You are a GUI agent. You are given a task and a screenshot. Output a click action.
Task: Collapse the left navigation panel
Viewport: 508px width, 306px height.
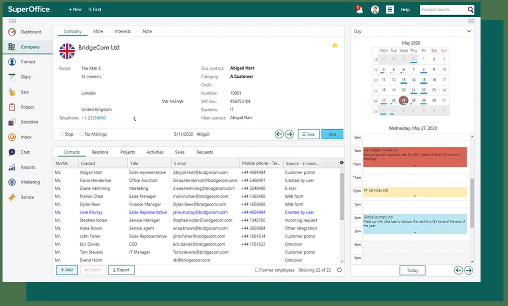pos(12,21)
